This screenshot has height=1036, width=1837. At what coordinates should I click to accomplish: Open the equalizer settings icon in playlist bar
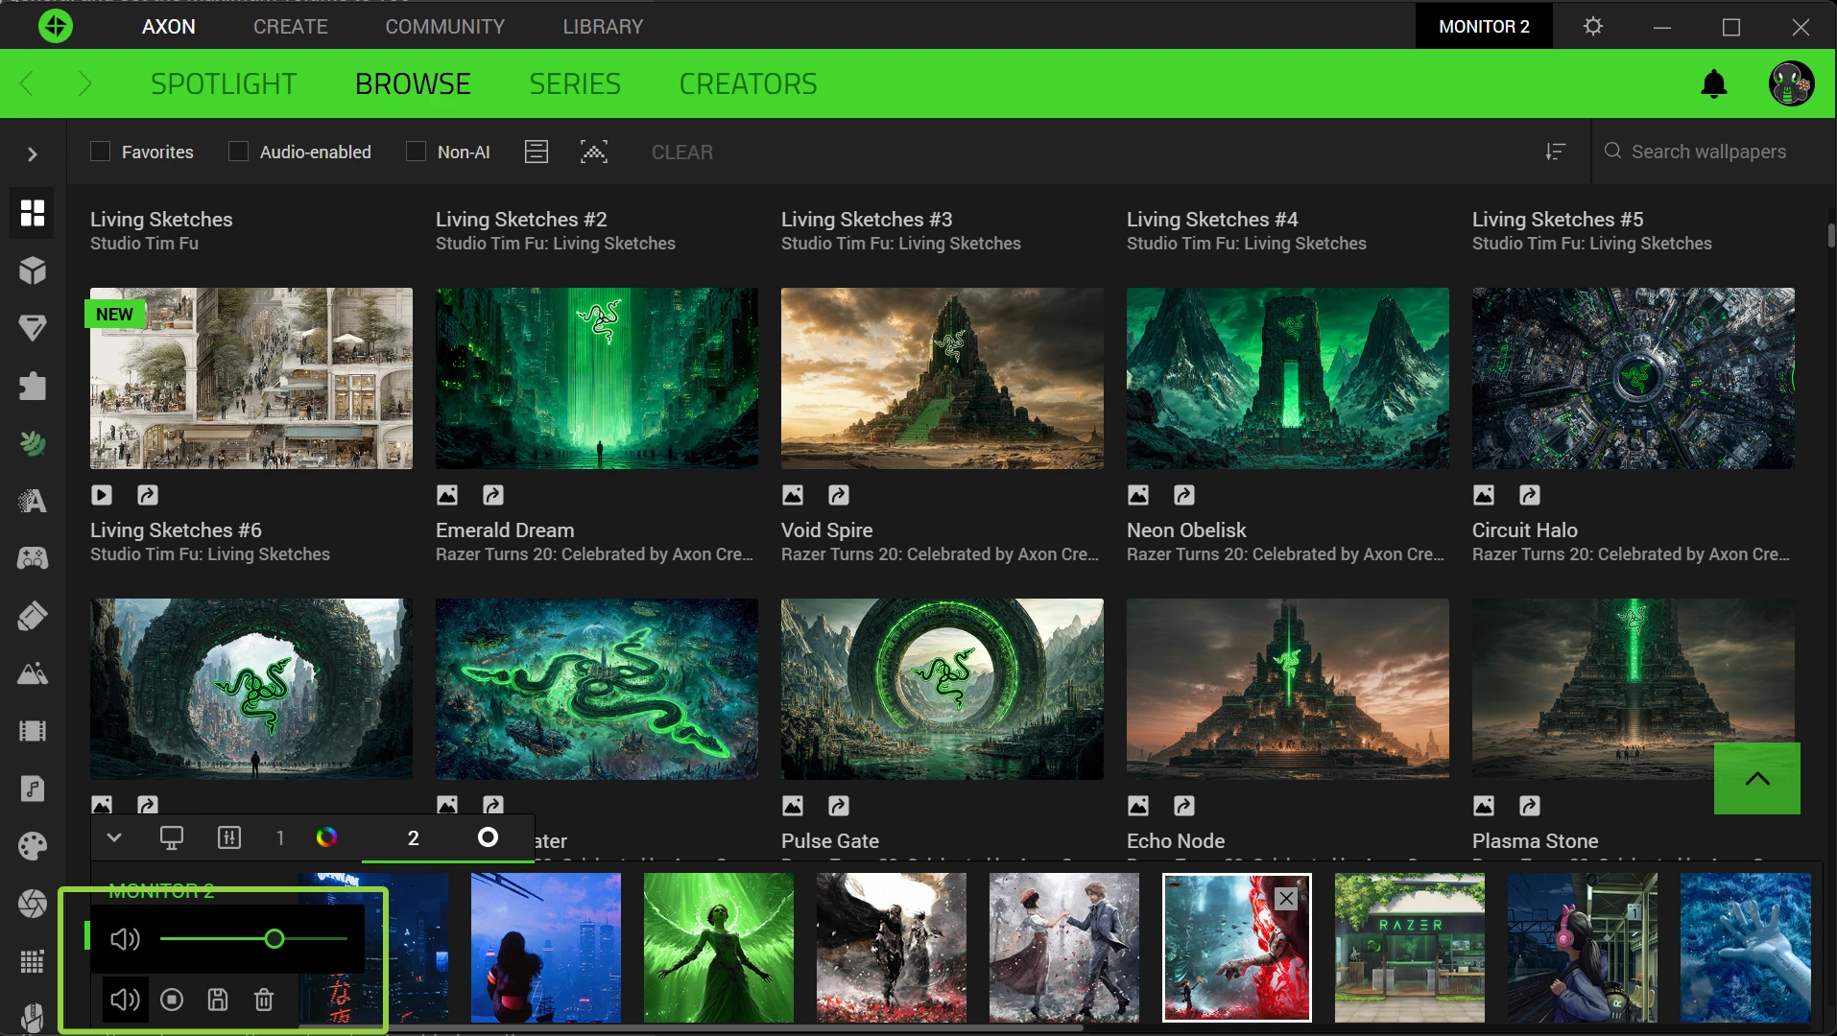pyautogui.click(x=229, y=837)
